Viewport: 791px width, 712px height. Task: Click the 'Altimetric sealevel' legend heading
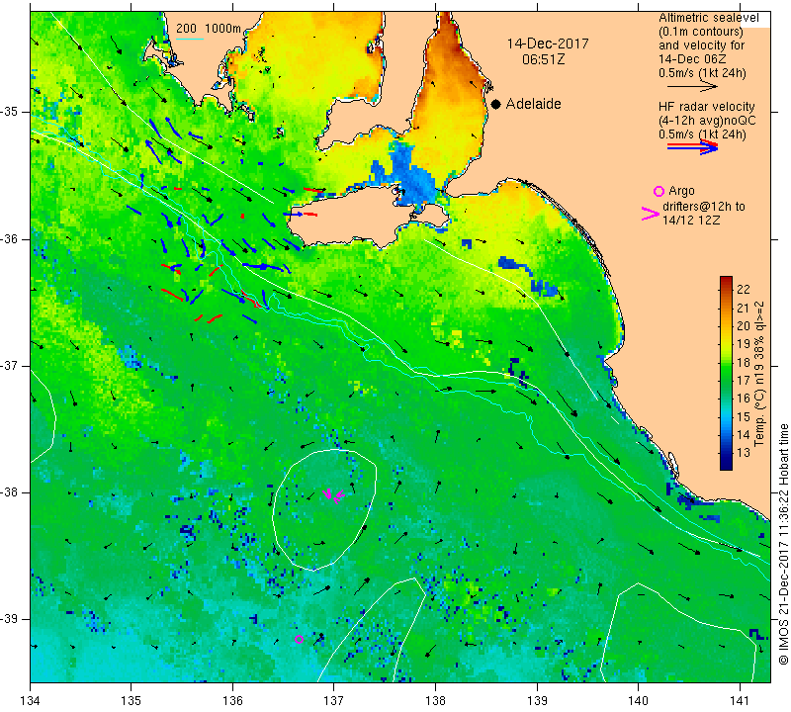pos(709,18)
